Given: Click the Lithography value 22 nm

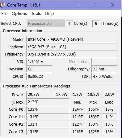Looking at the screenshot, I should click(x=104, y=69).
